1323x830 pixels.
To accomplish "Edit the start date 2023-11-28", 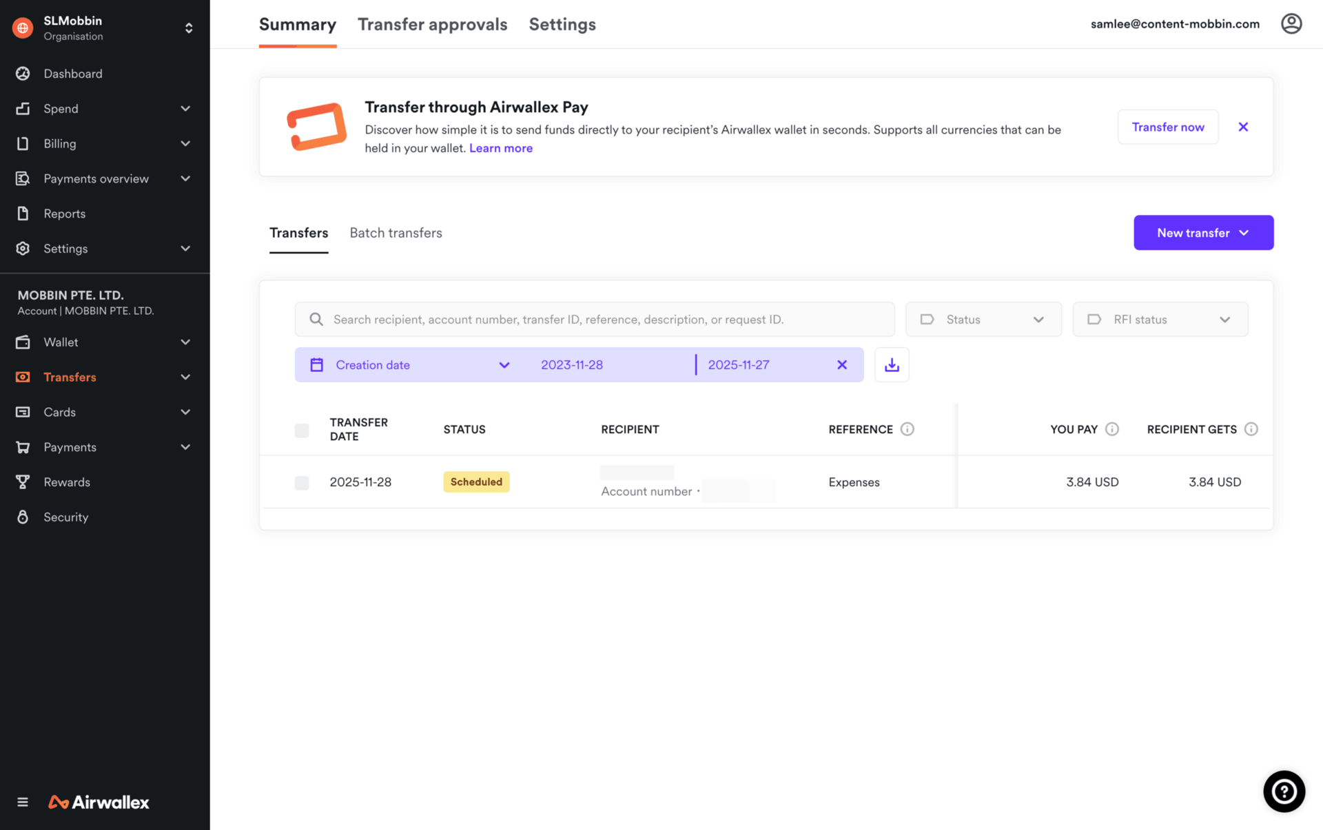I will point(572,365).
